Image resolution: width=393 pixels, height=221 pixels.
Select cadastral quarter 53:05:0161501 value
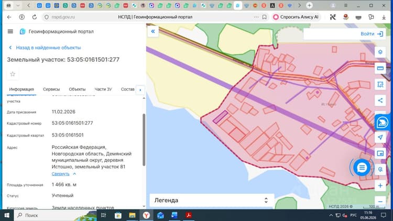[68, 135]
